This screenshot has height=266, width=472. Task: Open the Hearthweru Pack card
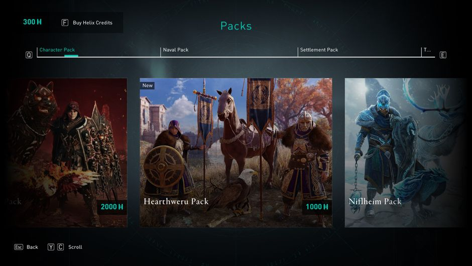pyautogui.click(x=236, y=153)
